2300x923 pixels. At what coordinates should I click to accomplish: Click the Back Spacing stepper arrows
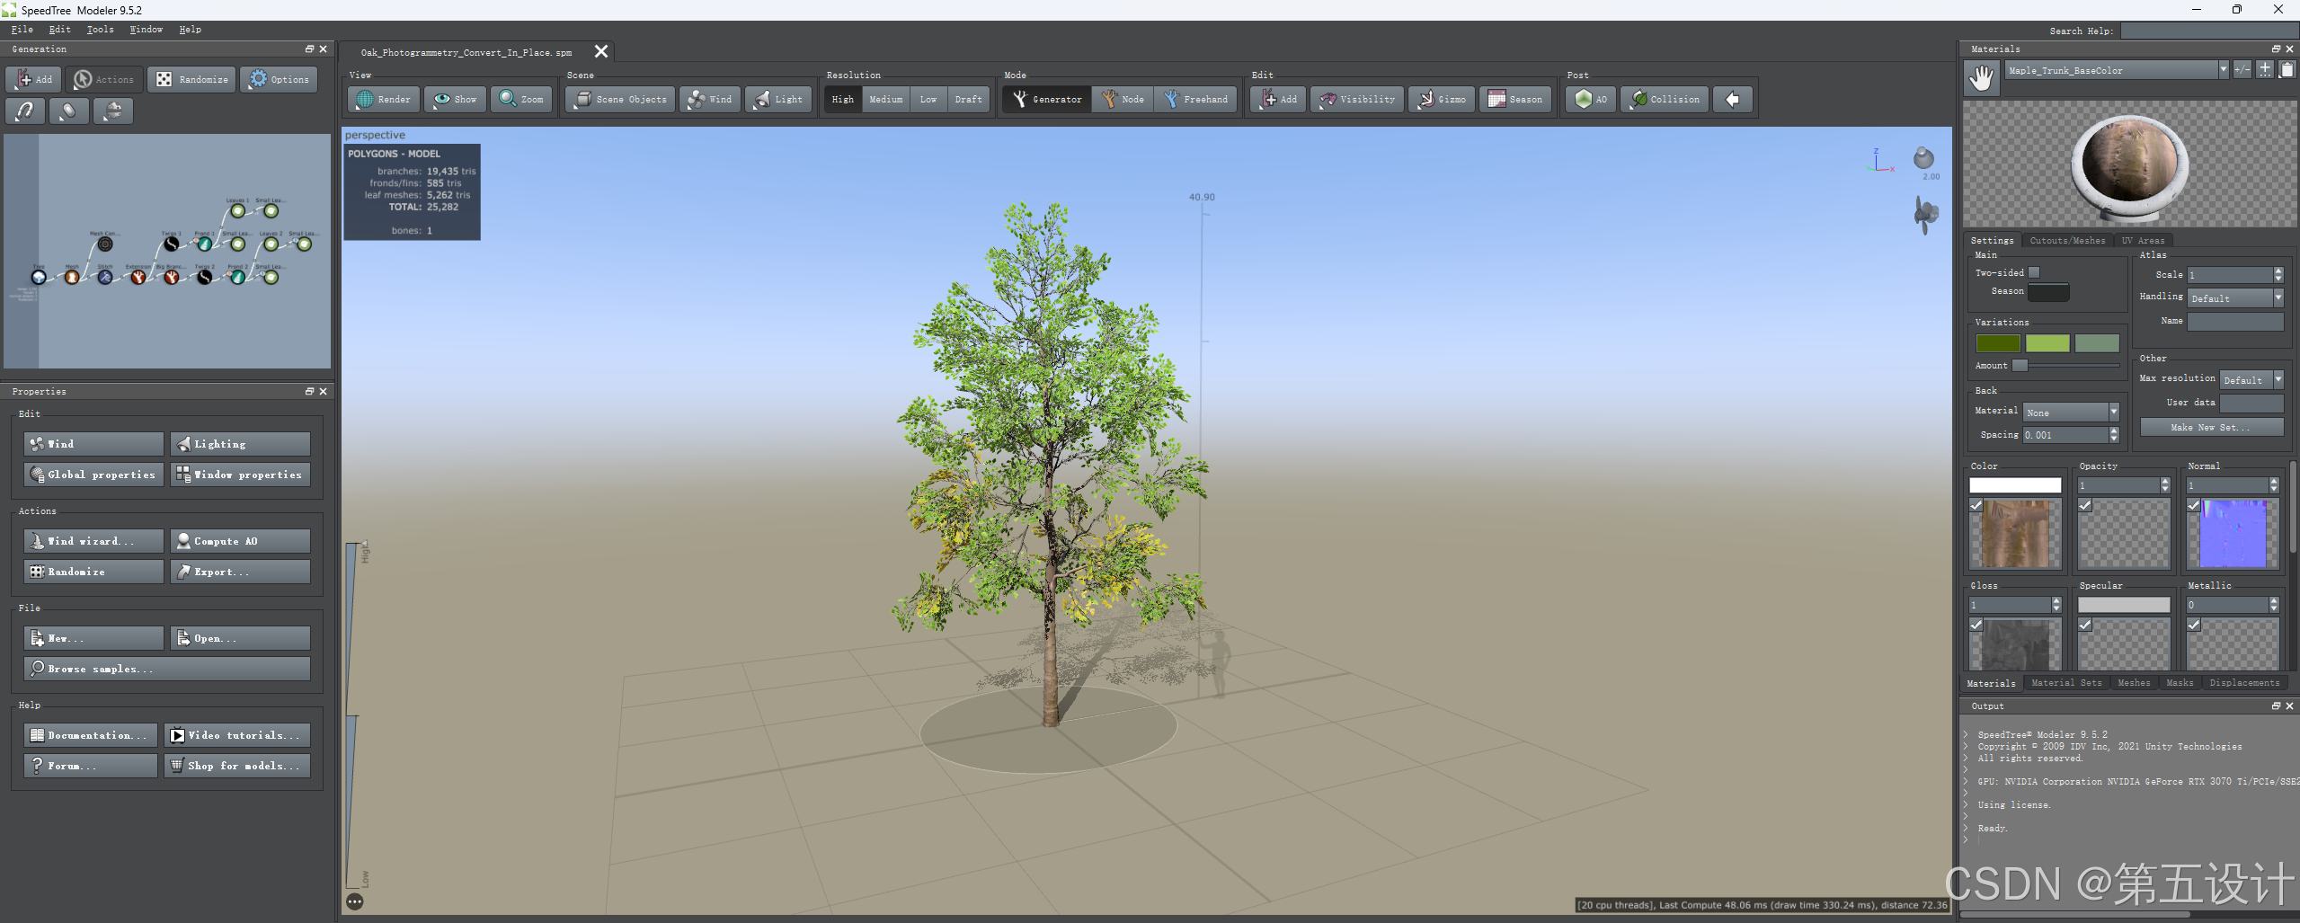(2114, 434)
